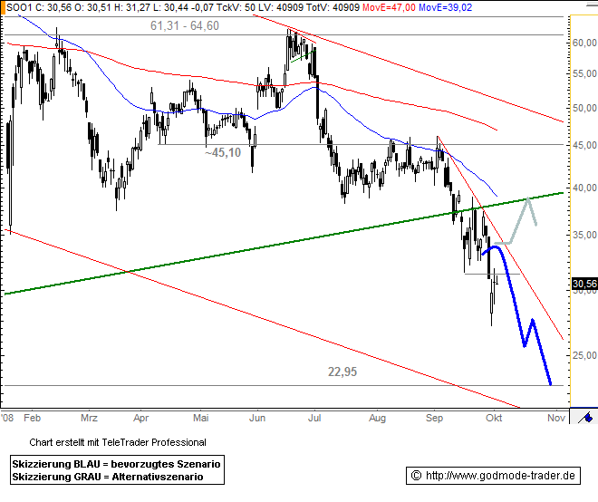Click the 45,00 price axis label
This screenshot has height=502, width=598.
(585, 145)
